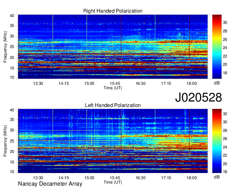Click the bottom plot 'Frequency (MHz)' axis label
The image size is (231, 188).
[5, 141]
